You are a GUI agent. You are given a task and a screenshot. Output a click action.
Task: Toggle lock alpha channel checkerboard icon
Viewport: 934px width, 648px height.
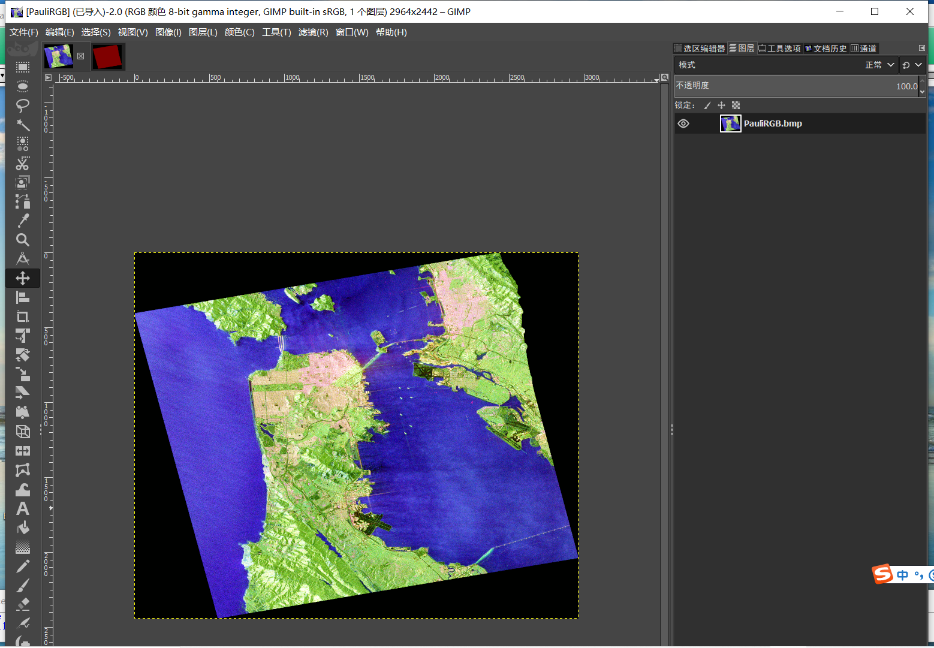click(x=736, y=106)
